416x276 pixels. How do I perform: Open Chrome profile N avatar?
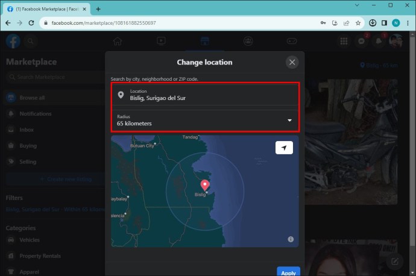tap(396, 23)
